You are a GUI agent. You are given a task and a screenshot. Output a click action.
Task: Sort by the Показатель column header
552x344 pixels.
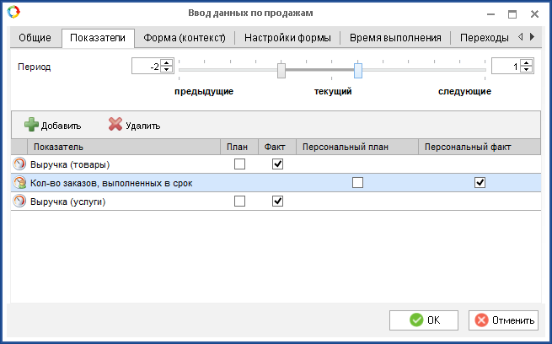point(59,147)
